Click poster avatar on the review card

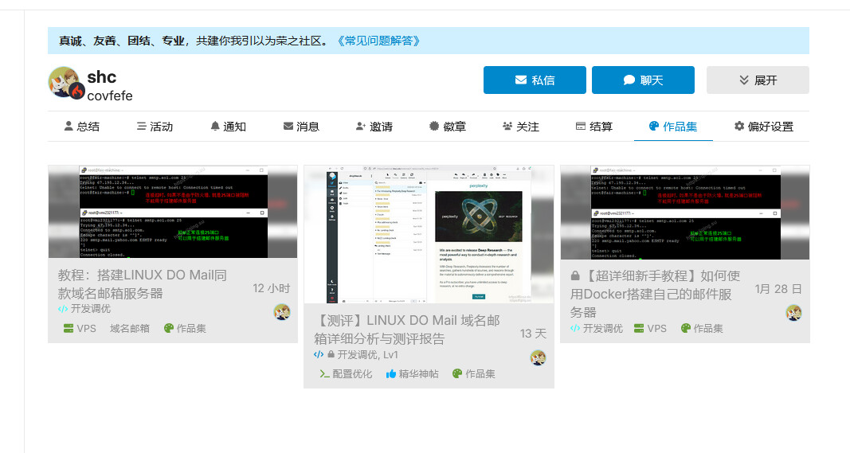point(538,357)
